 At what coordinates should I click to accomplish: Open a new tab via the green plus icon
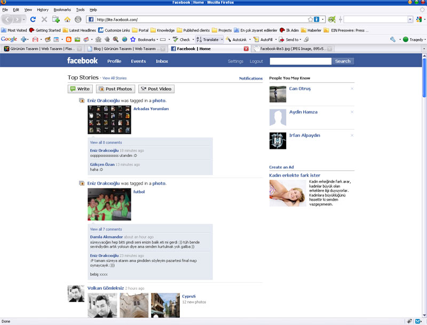coord(56,19)
